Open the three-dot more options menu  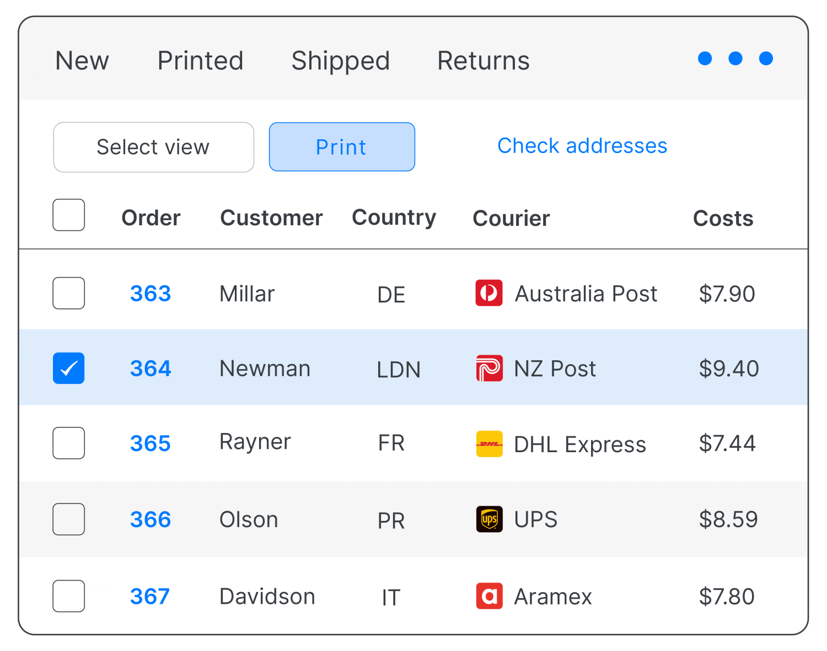(735, 58)
